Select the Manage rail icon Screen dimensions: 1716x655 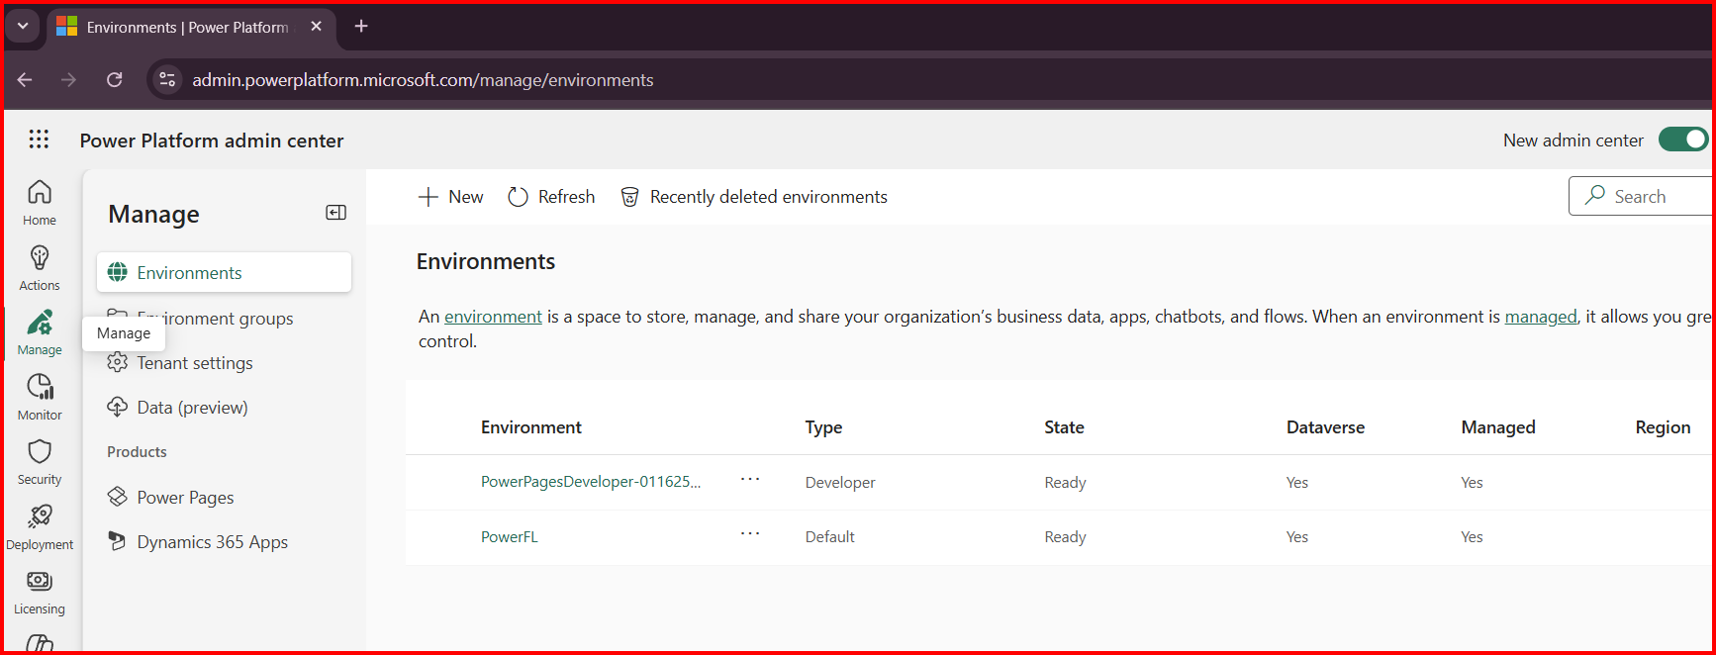point(40,332)
